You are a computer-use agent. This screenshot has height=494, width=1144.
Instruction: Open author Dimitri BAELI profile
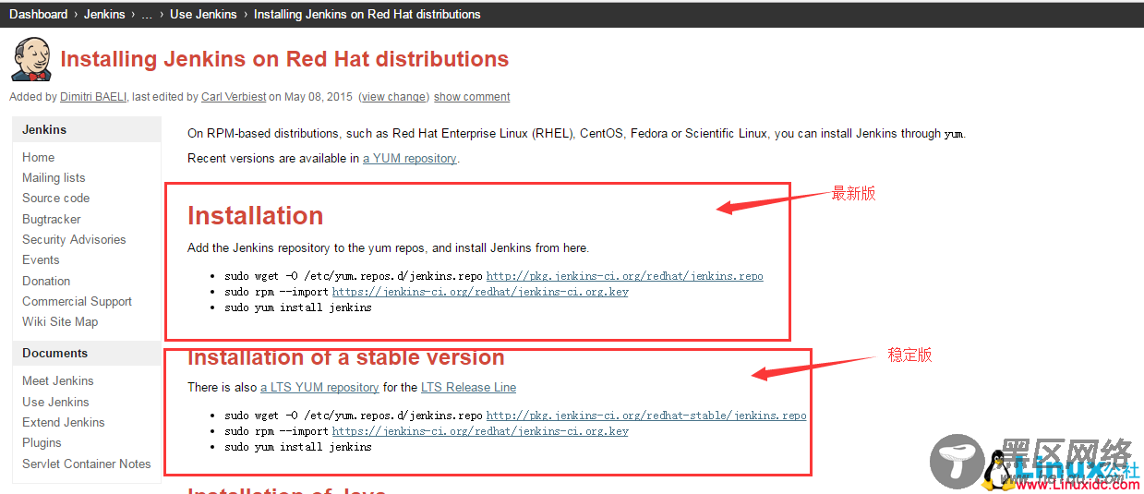tap(92, 97)
